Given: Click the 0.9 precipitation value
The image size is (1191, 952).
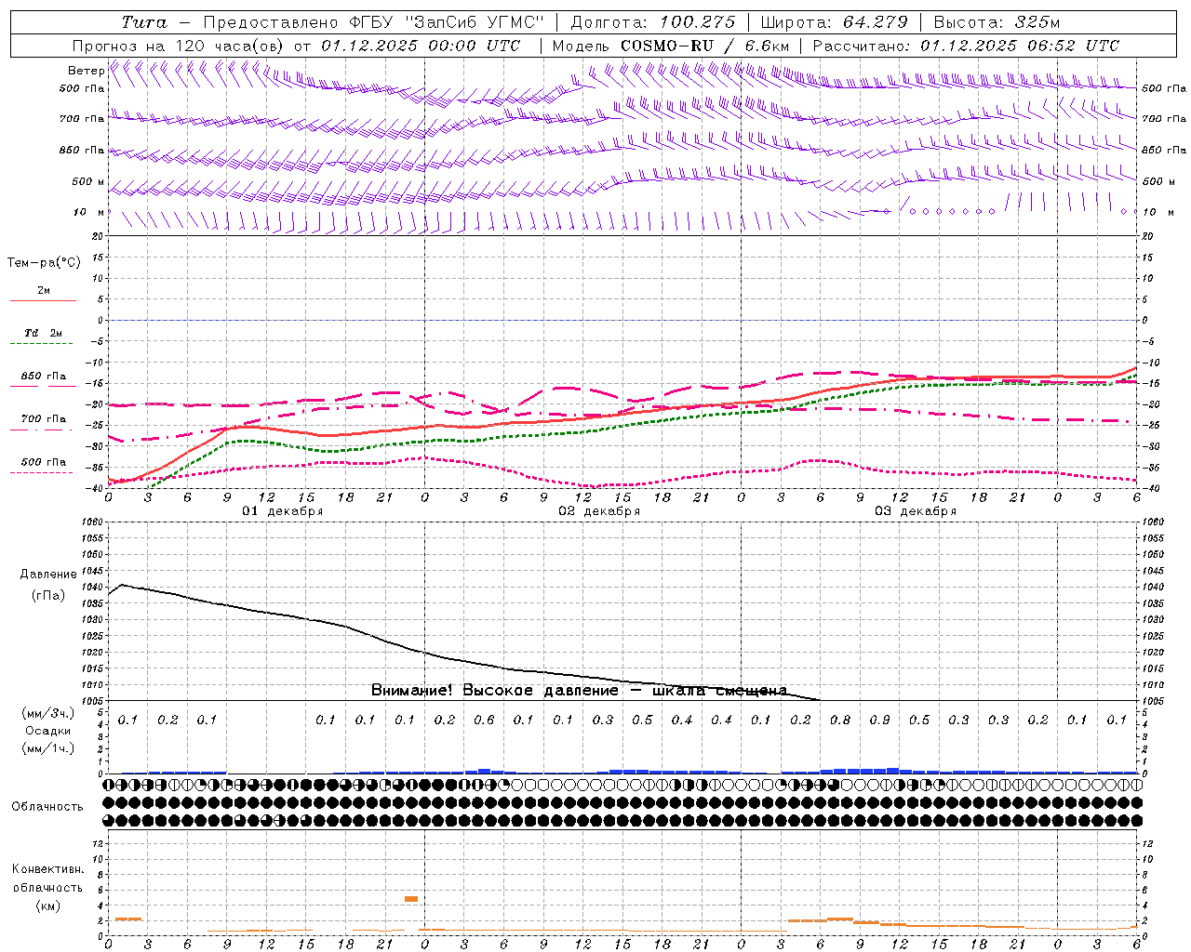Looking at the screenshot, I should (x=879, y=720).
